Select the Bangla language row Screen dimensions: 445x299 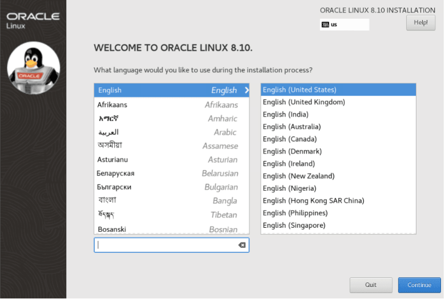click(171, 201)
